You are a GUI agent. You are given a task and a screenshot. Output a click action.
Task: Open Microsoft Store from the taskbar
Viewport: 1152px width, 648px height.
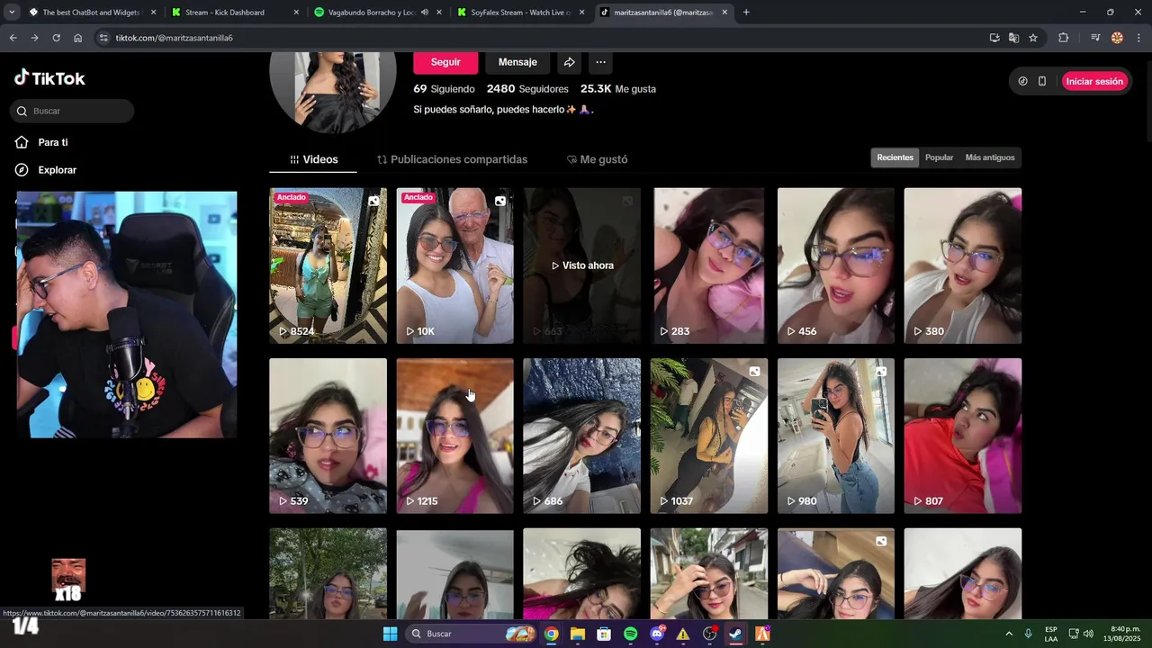604,634
